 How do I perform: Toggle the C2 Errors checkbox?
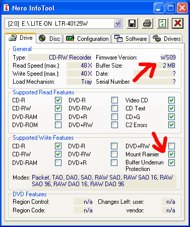(x=171, y=125)
